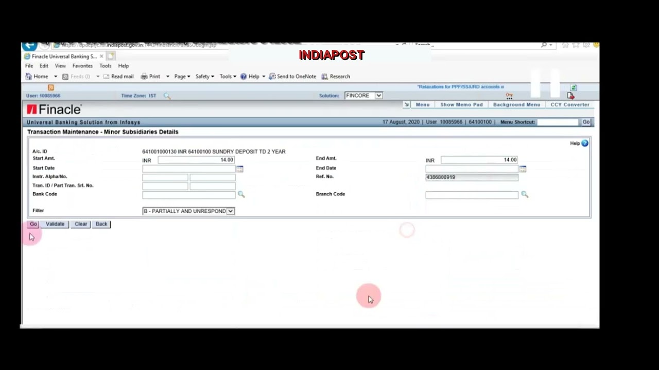Click the Start Amt. field
This screenshot has height=370, width=659.
click(x=196, y=160)
